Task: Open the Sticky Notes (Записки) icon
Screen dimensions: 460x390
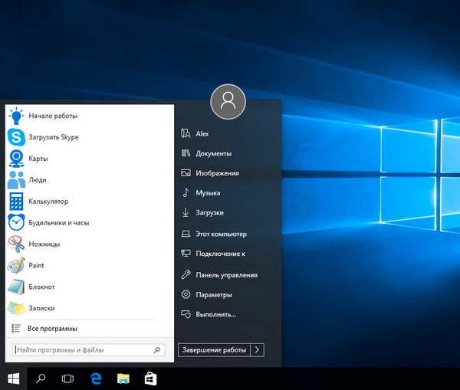Action: 16,308
